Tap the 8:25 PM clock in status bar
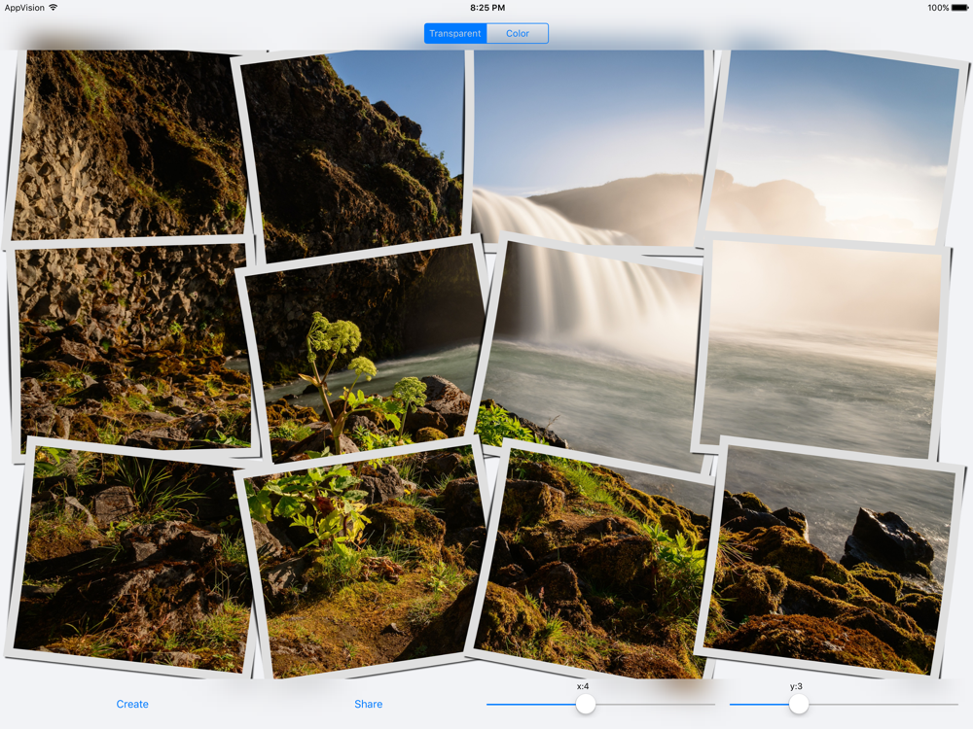Screen dimensions: 973x729 (487, 8)
